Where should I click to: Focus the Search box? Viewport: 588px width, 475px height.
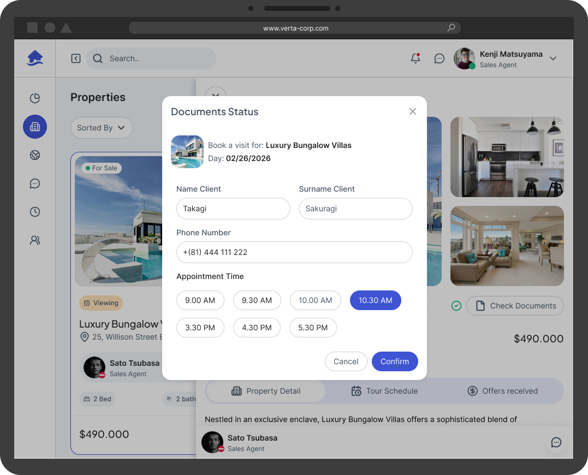tap(151, 58)
